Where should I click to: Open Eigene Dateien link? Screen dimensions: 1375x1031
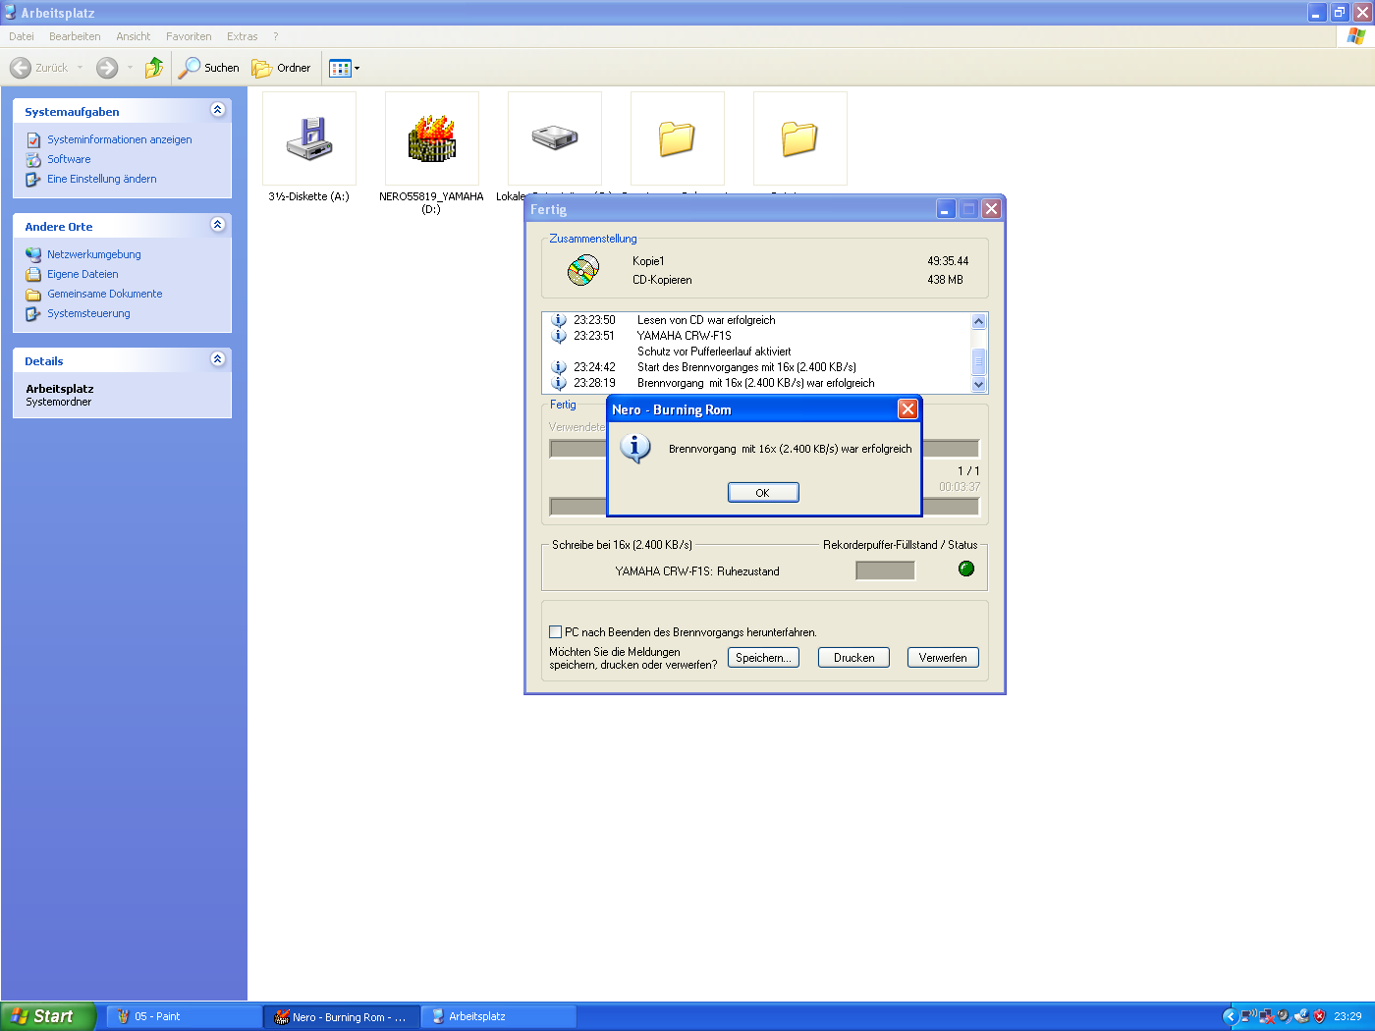point(82,274)
